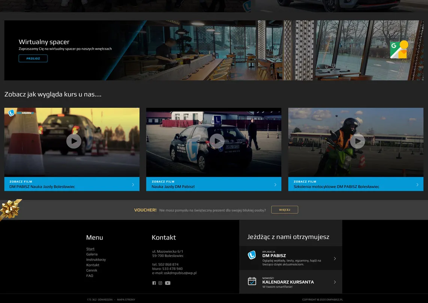Screen dimensions: 428x303
Task: Click chevron next to DM PABISZ aplikacja
Action: coord(335,258)
